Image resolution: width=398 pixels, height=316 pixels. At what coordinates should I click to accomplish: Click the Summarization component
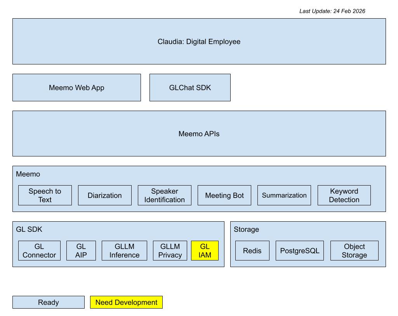(x=284, y=195)
